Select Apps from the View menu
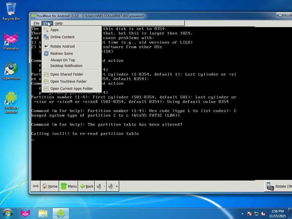Image resolution: width=292 pixels, height=219 pixels. (72, 30)
